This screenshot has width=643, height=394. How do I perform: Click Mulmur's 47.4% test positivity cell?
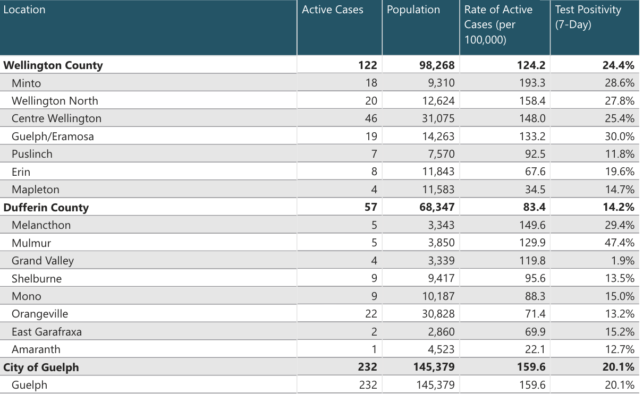[619, 243]
